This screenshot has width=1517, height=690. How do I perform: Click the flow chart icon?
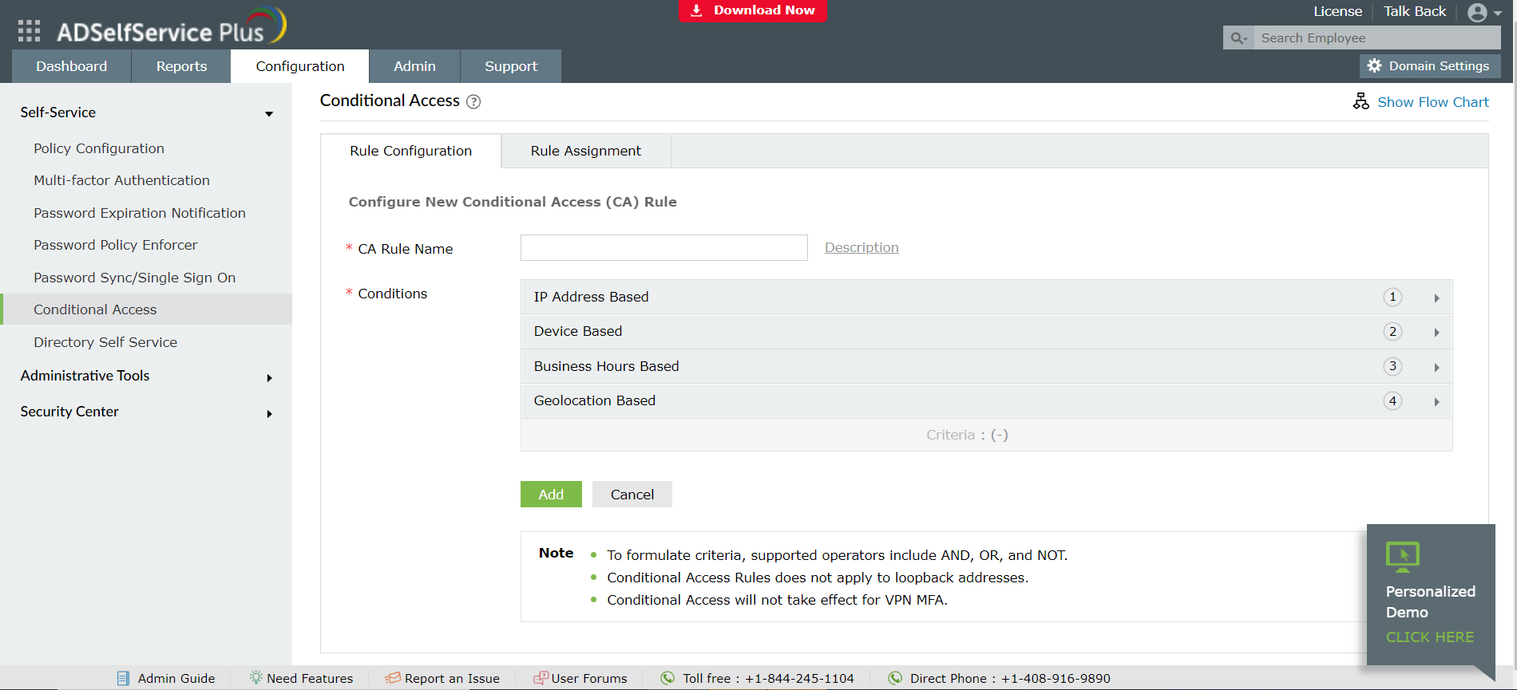(x=1361, y=101)
